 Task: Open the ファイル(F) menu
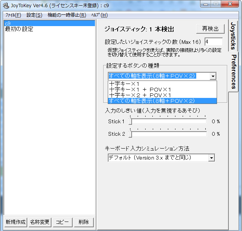tap(13, 15)
